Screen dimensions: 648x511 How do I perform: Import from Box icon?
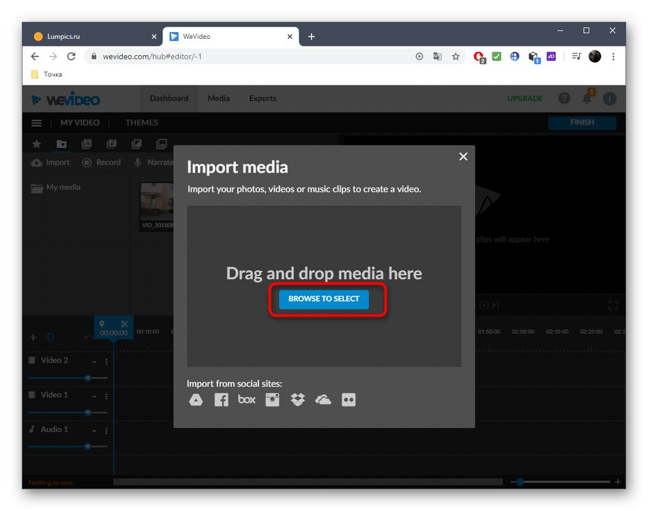pyautogui.click(x=246, y=399)
